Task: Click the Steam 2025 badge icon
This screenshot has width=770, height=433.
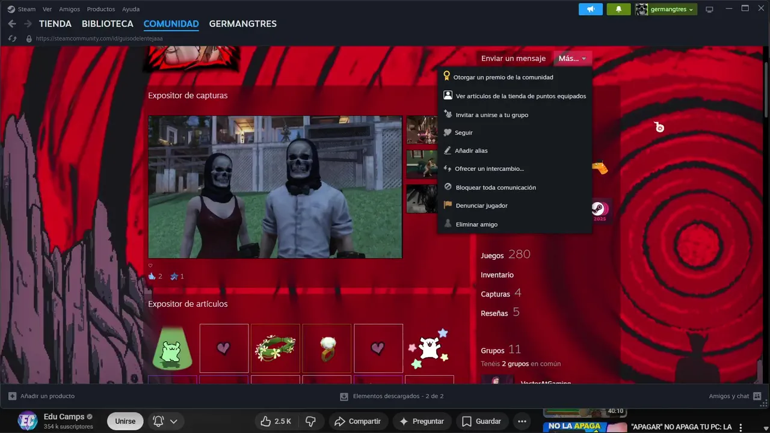Action: pos(599,210)
